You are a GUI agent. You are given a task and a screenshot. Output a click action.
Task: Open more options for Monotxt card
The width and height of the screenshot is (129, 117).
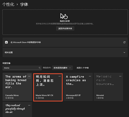click(x=120, y=76)
